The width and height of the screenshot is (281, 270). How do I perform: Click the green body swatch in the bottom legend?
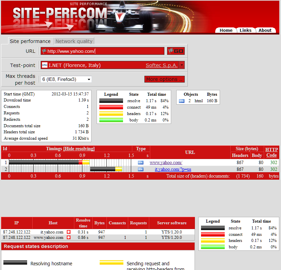(x=213, y=247)
